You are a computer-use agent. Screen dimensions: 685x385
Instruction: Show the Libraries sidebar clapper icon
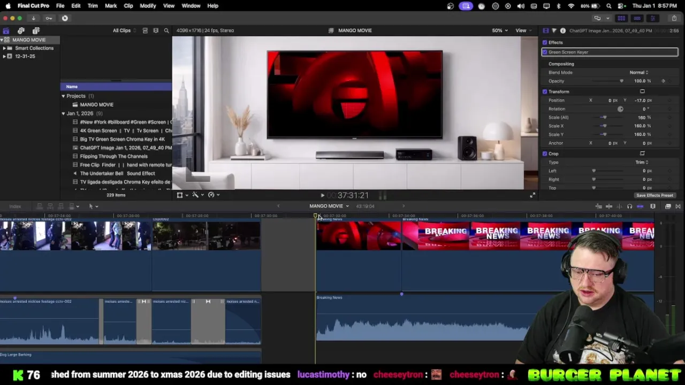click(x=6, y=30)
